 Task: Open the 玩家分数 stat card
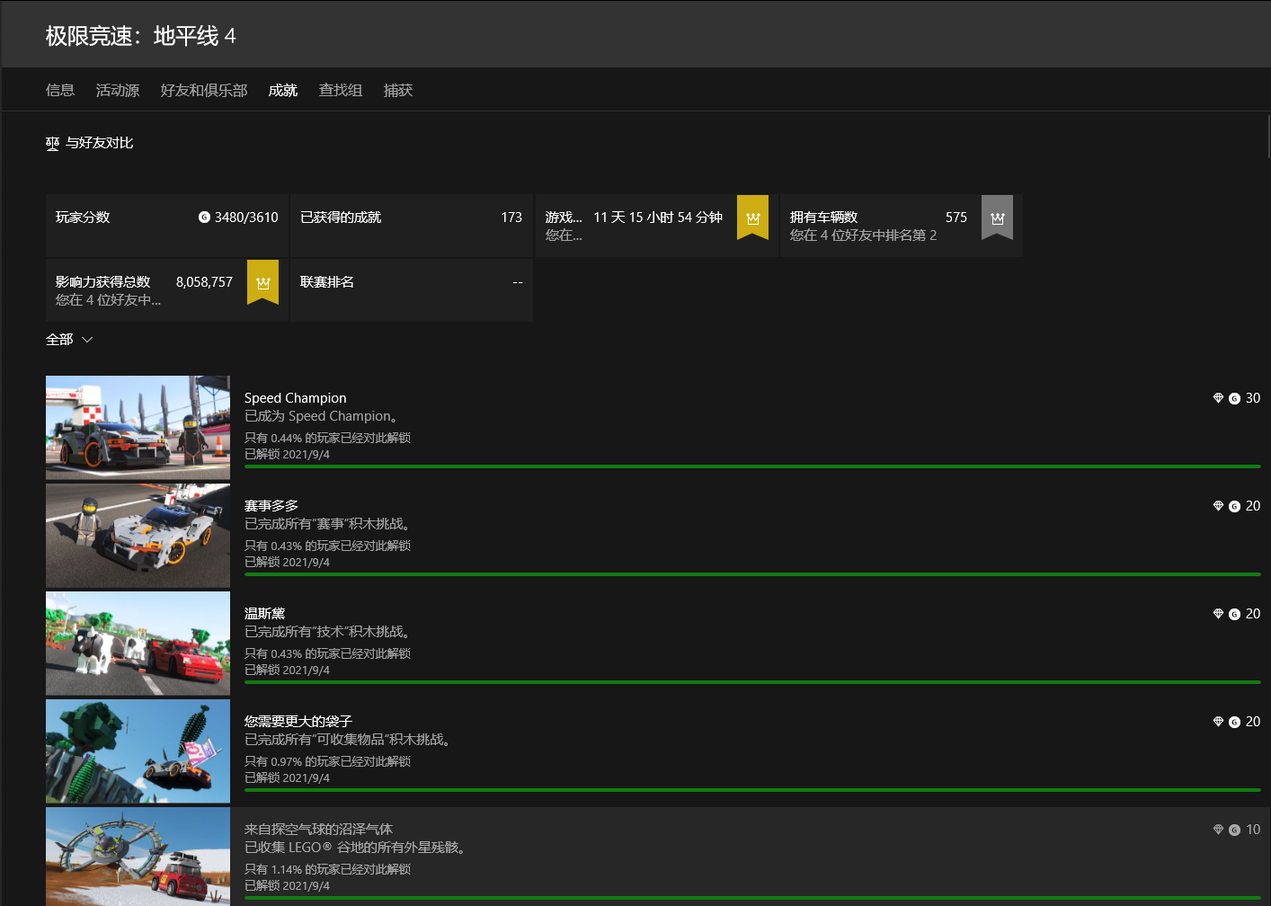tap(167, 226)
